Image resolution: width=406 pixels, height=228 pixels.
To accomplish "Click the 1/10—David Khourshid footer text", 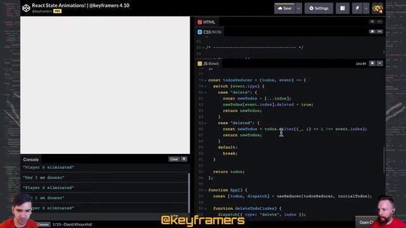I will pos(72,224).
